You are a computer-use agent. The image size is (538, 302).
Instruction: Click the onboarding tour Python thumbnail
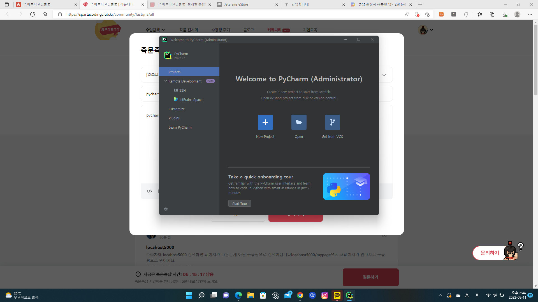pyautogui.click(x=346, y=187)
